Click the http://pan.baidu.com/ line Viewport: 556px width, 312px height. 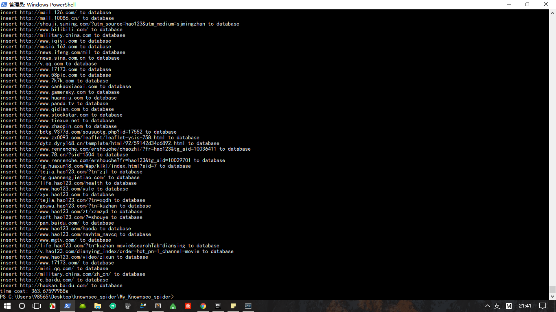click(57, 223)
